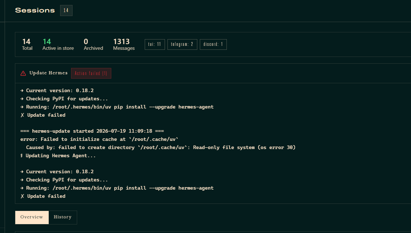Click the Sessions count badge showing 14
411x233 pixels.
click(66, 11)
